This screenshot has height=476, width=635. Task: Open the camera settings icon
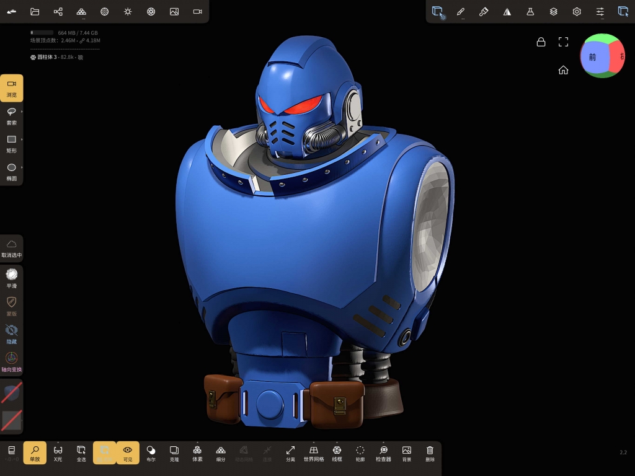pos(198,12)
